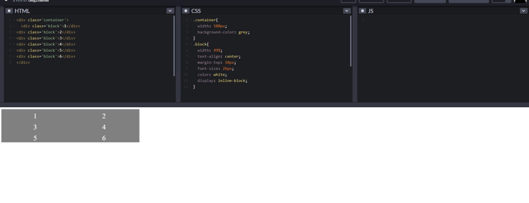The width and height of the screenshot is (529, 203).
Task: Click the <div class='container'> code line
Action: 43,20
